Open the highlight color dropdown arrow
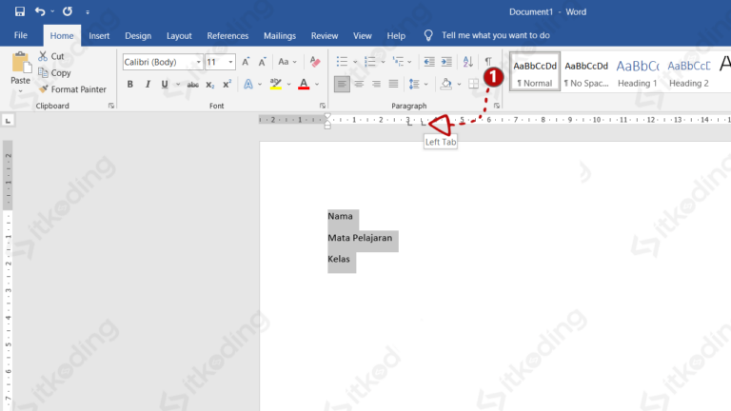The width and height of the screenshot is (731, 411). pos(288,85)
